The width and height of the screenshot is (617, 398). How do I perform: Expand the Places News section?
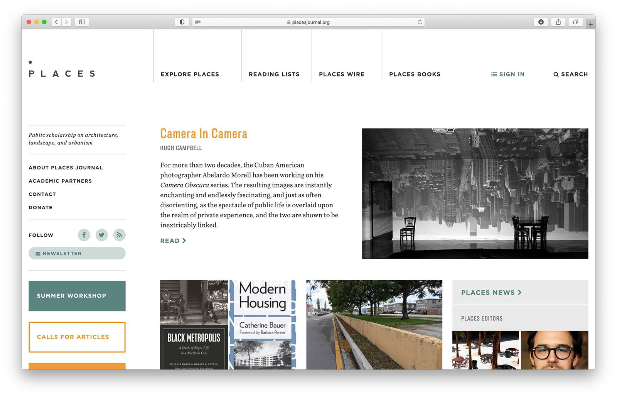tap(491, 293)
